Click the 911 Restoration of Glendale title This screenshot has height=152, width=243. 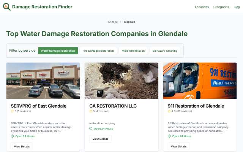196,106
